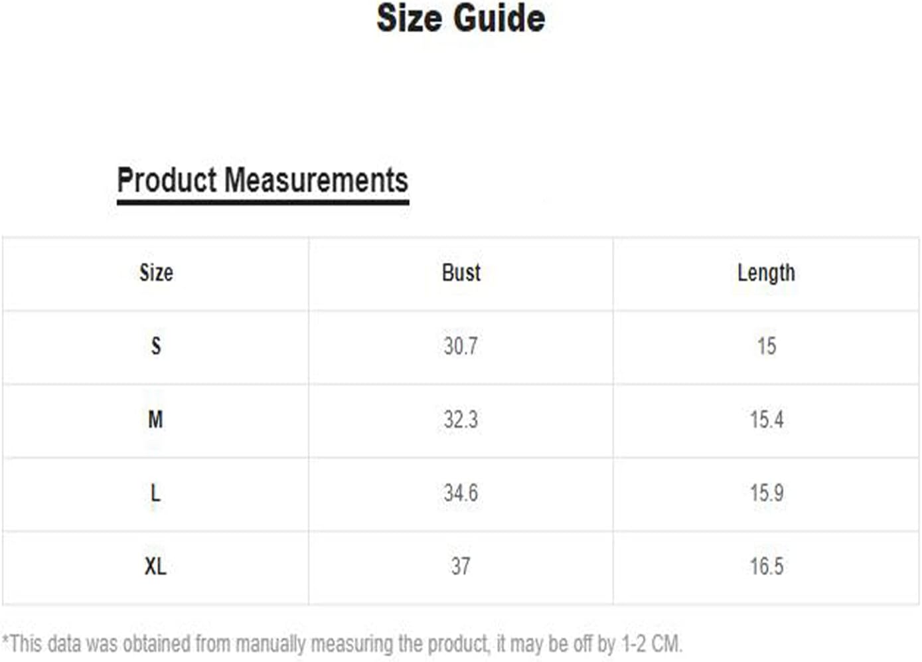Select the Length column header
This screenshot has width=922, height=662.
(x=766, y=273)
